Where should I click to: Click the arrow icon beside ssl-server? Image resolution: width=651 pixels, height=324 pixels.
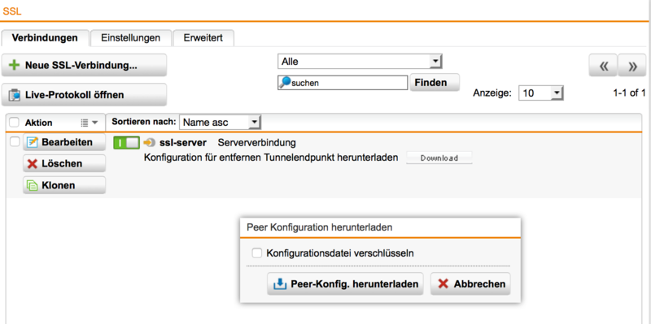150,143
